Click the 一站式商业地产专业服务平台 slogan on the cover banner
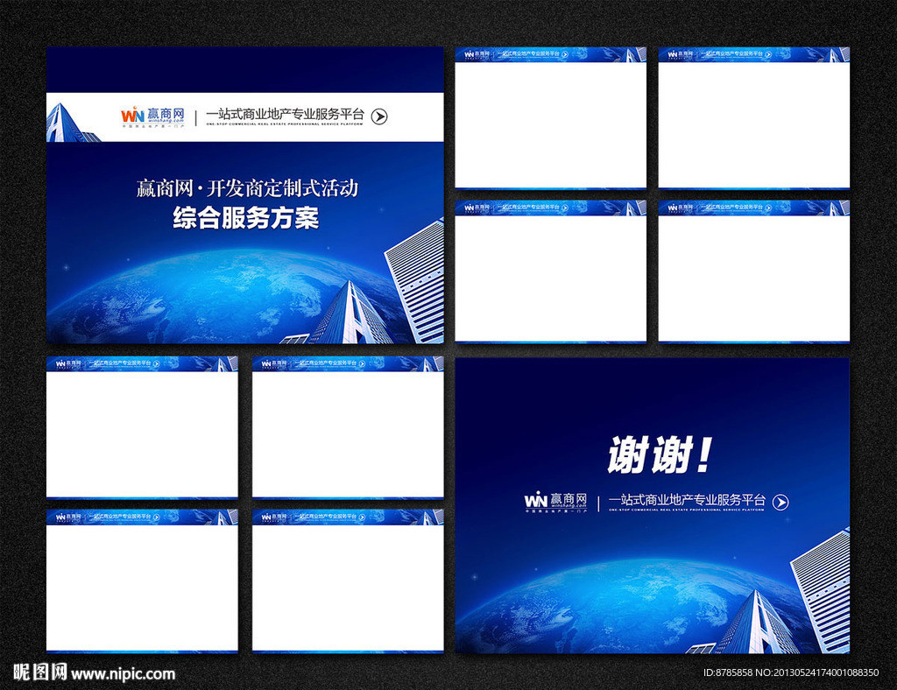 [x=285, y=116]
